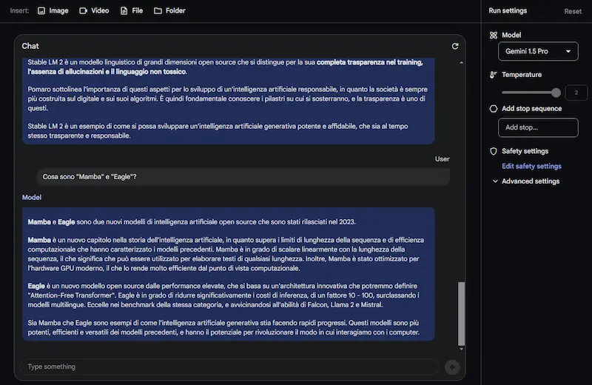Focus the Type something prompt field
Screen dimensions: 592x385
point(229,367)
